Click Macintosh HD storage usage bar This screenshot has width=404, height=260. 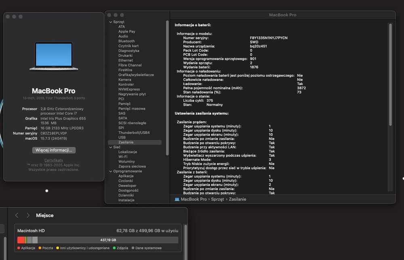pyautogui.click(x=98, y=240)
